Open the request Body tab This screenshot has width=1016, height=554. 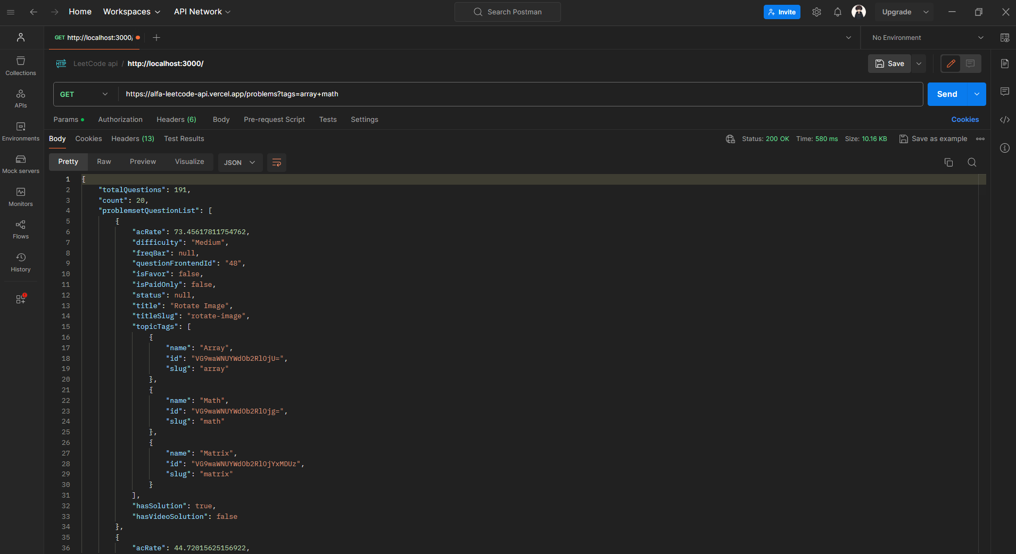click(221, 120)
